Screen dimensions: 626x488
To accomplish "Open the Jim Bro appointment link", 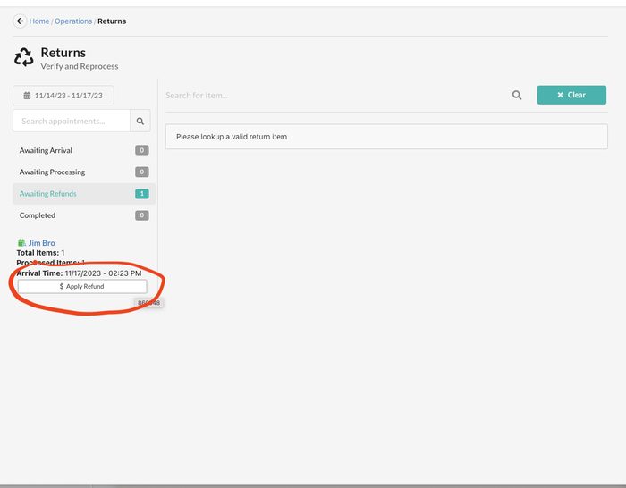I will (x=41, y=243).
